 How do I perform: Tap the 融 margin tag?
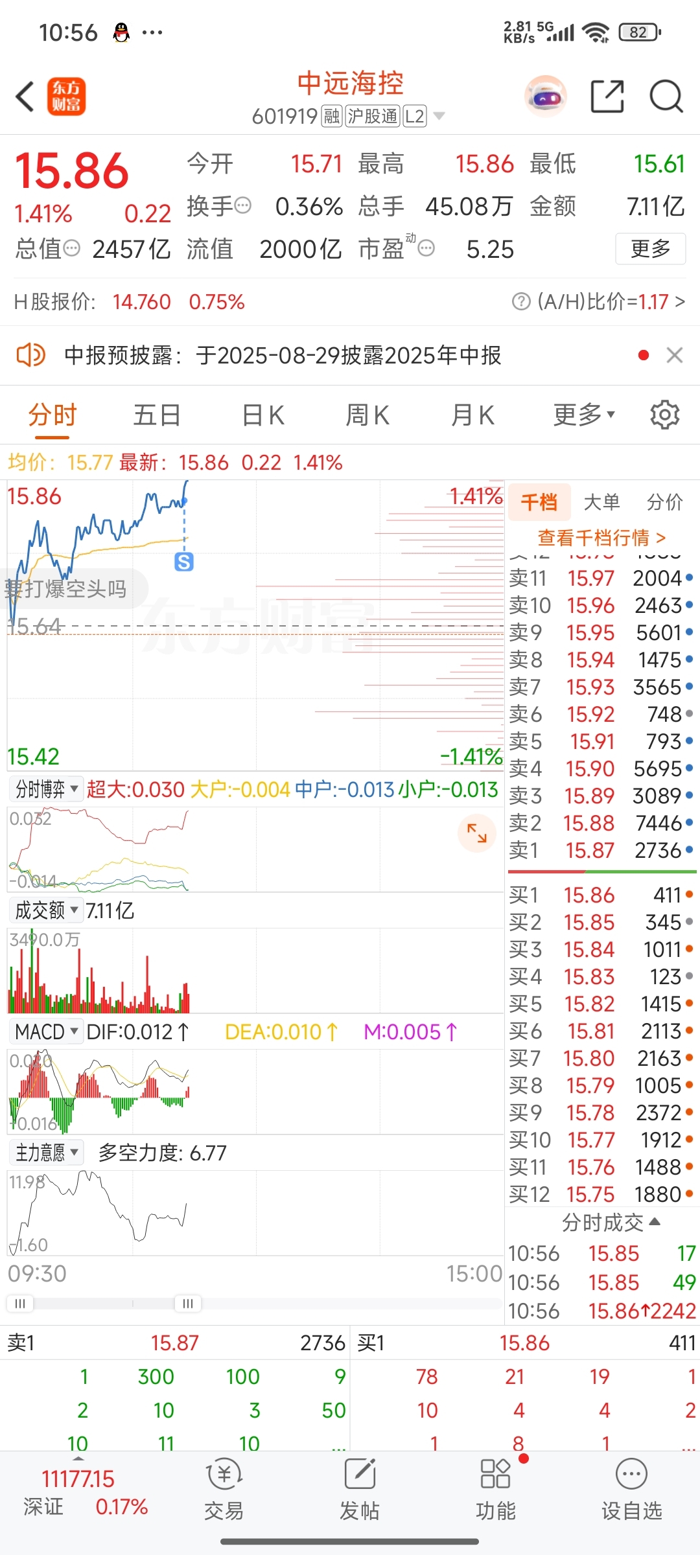tap(332, 116)
